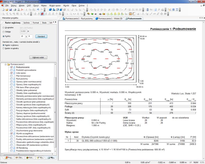Viewport: 205px width, 164px height.
Task: Click the orange folder icon in second toolbar
Action: click(x=104, y=14)
